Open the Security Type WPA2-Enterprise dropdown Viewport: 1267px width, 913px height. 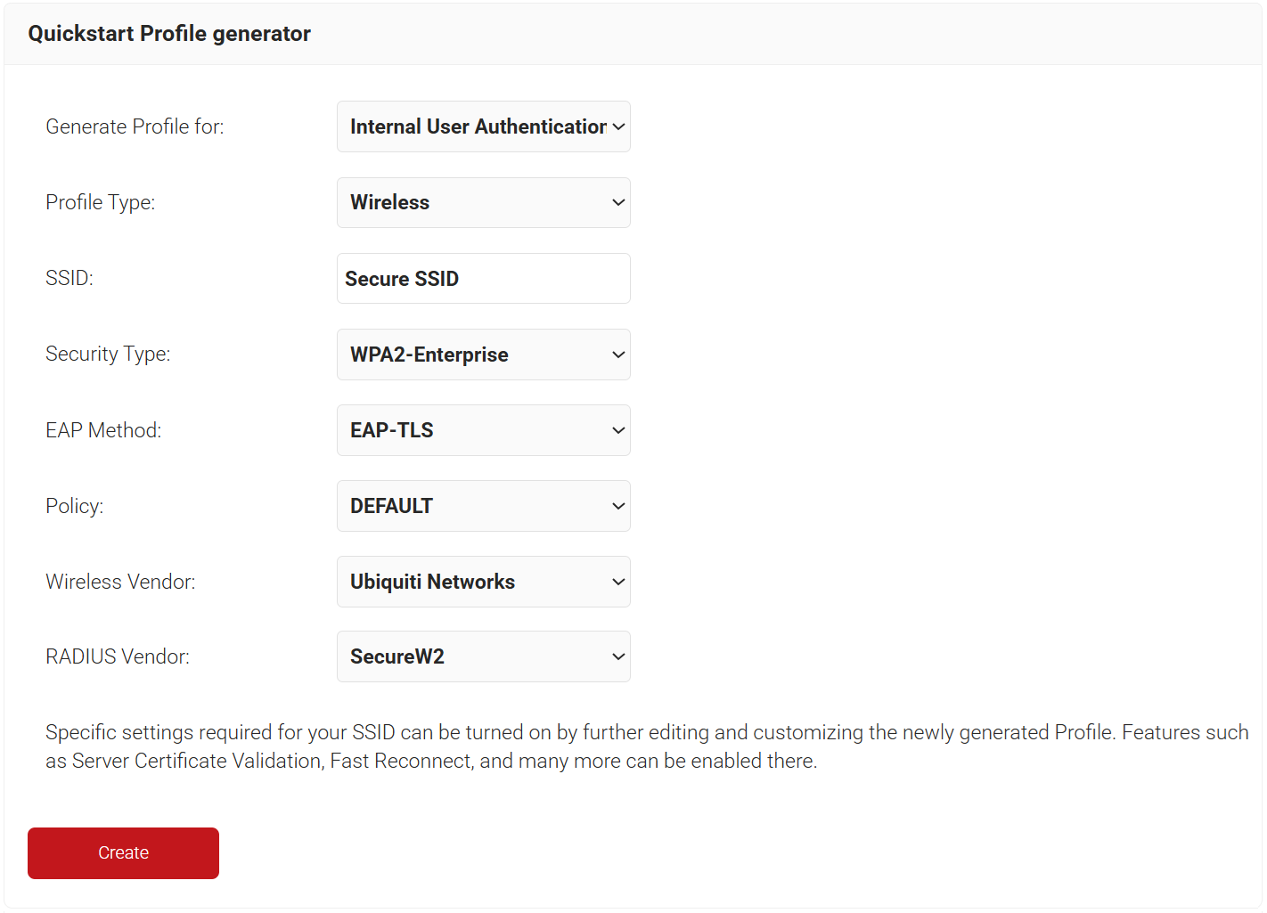(483, 355)
